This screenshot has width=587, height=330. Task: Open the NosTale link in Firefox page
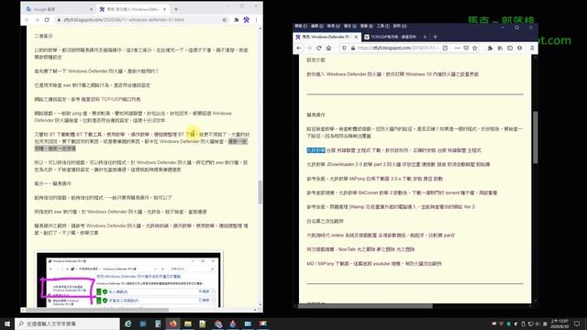[360, 249]
